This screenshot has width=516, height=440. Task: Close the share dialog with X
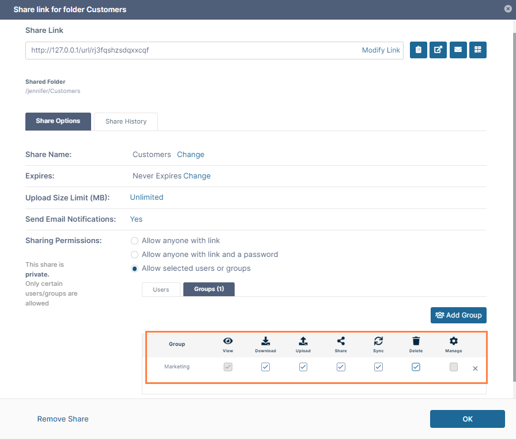pyautogui.click(x=507, y=9)
